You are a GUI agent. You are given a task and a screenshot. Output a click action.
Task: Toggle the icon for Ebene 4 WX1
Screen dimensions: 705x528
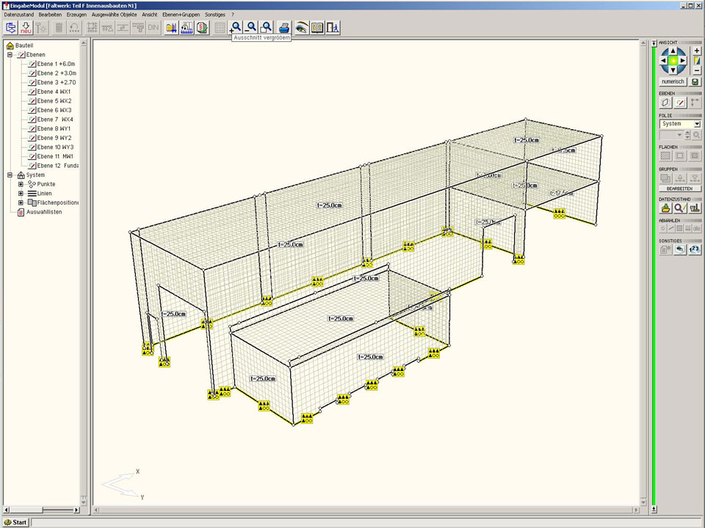tap(32, 92)
